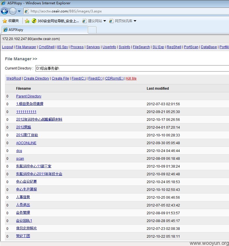Screen dimensions: 229x246
Task: Open folder 2012思路
Action: pos(24,127)
